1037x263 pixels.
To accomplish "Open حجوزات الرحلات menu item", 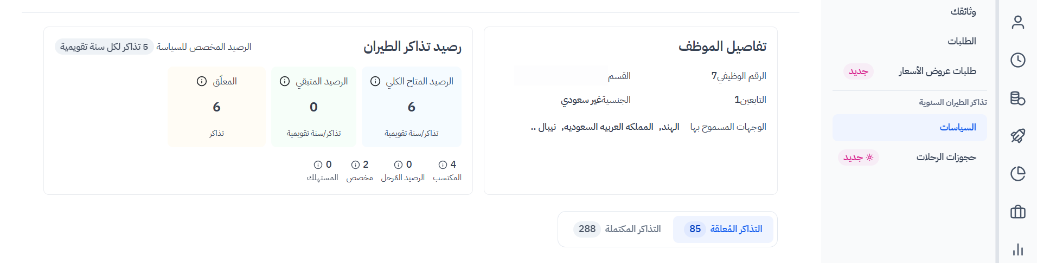I will point(946,157).
